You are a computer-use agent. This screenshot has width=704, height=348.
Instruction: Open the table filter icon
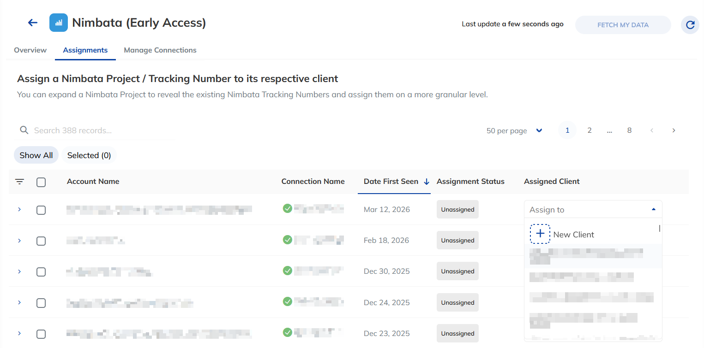pos(19,182)
